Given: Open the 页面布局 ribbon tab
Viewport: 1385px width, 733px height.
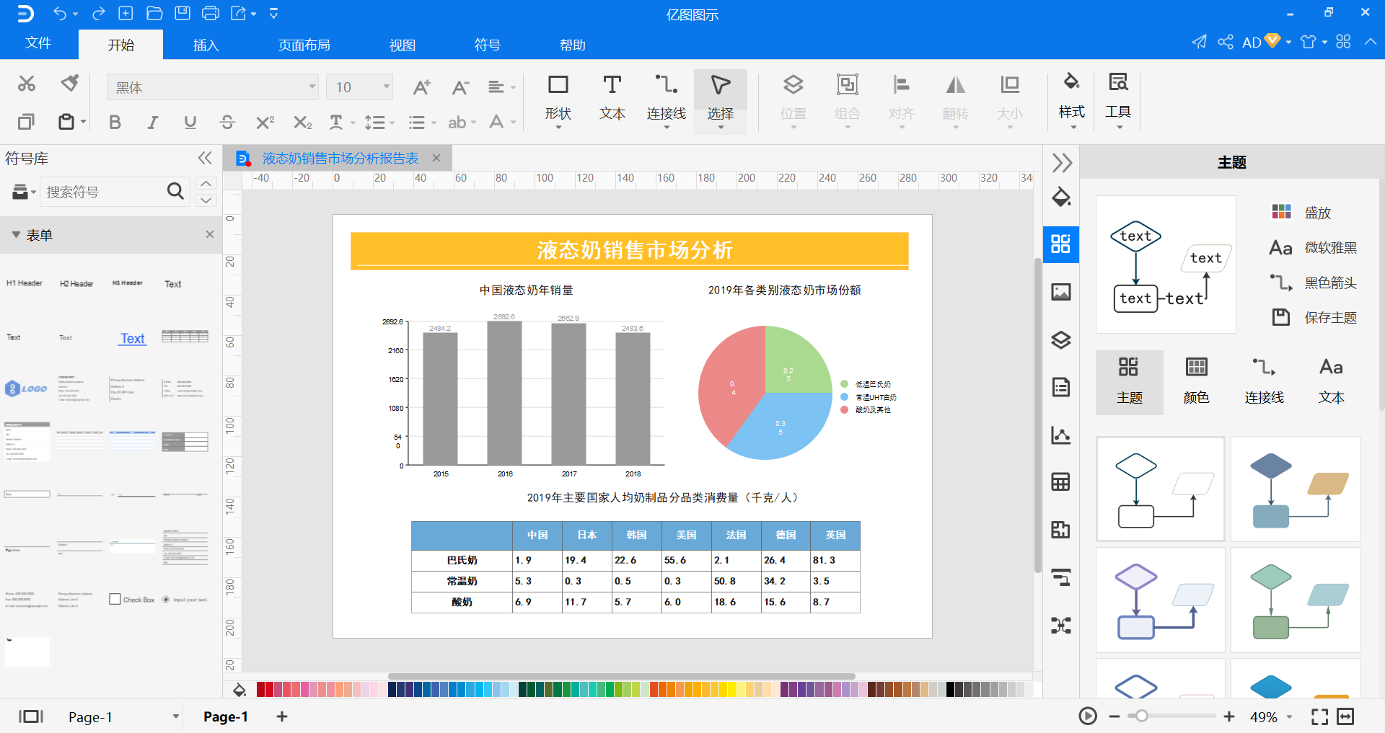Looking at the screenshot, I should (304, 45).
